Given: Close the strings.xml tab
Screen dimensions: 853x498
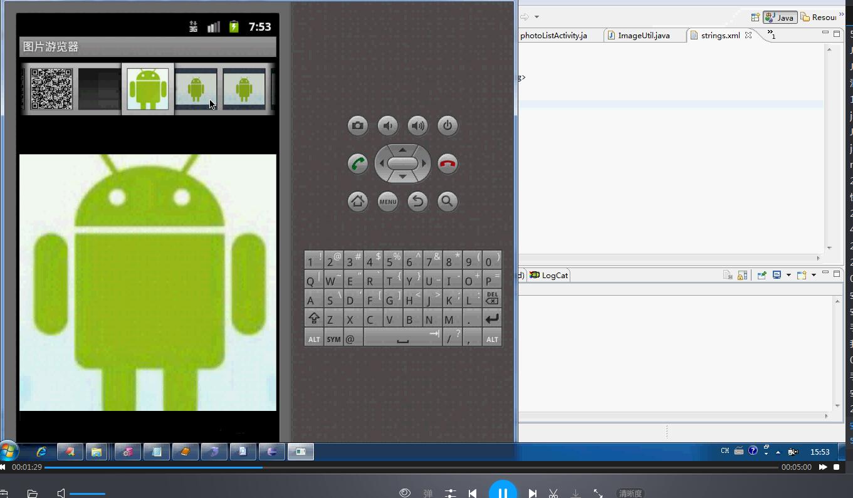Looking at the screenshot, I should click(x=748, y=36).
